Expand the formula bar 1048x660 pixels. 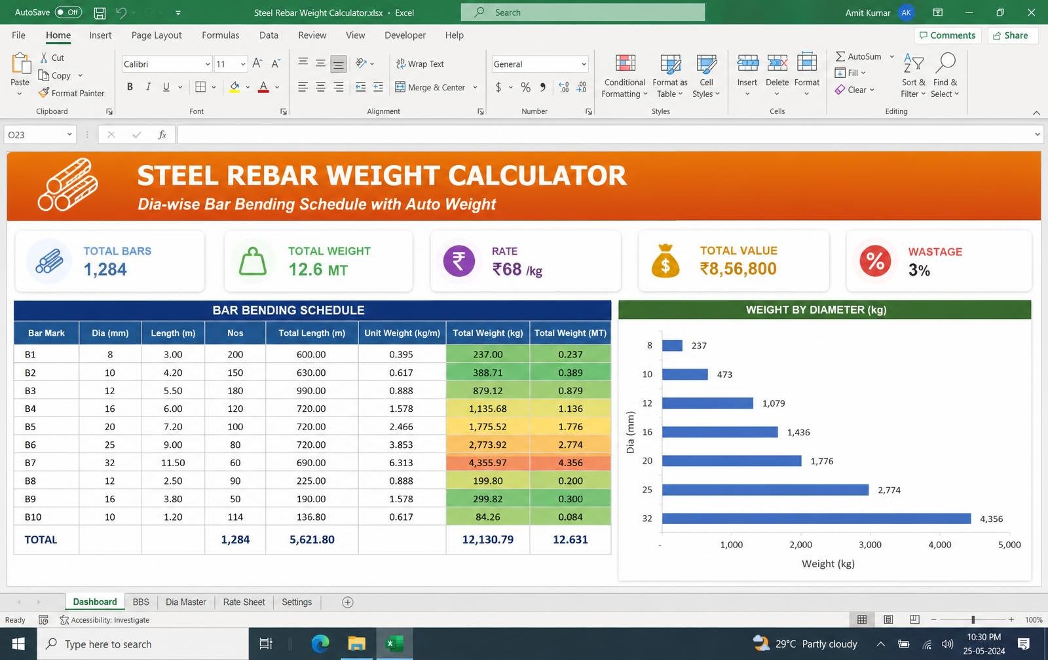coord(1037,135)
